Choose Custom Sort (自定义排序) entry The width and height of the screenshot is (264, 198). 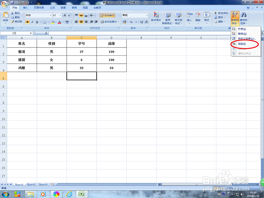pyautogui.click(x=246, y=39)
